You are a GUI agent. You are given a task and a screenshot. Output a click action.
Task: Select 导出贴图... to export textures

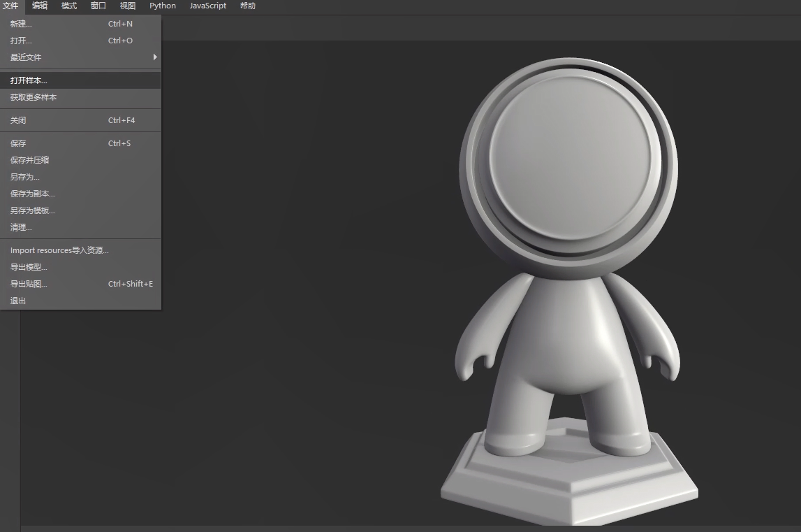click(x=29, y=284)
